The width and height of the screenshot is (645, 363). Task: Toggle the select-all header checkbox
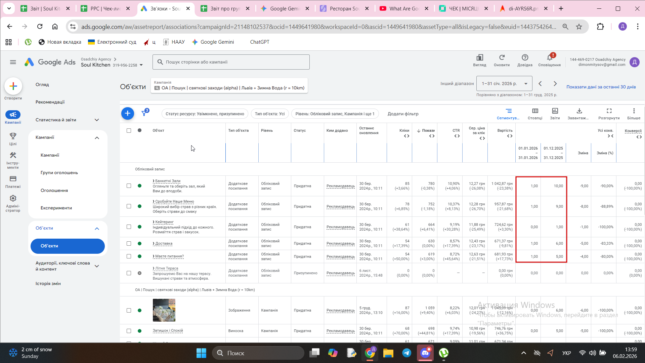(x=129, y=130)
